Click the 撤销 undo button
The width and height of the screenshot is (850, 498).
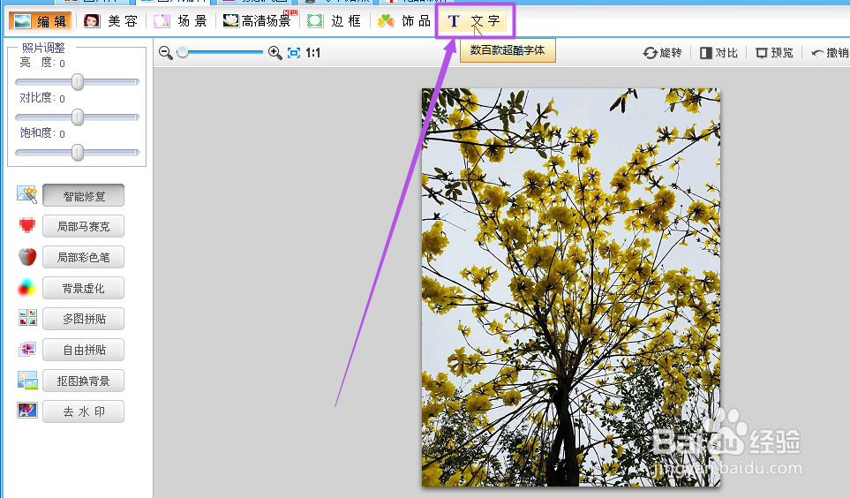pos(830,53)
